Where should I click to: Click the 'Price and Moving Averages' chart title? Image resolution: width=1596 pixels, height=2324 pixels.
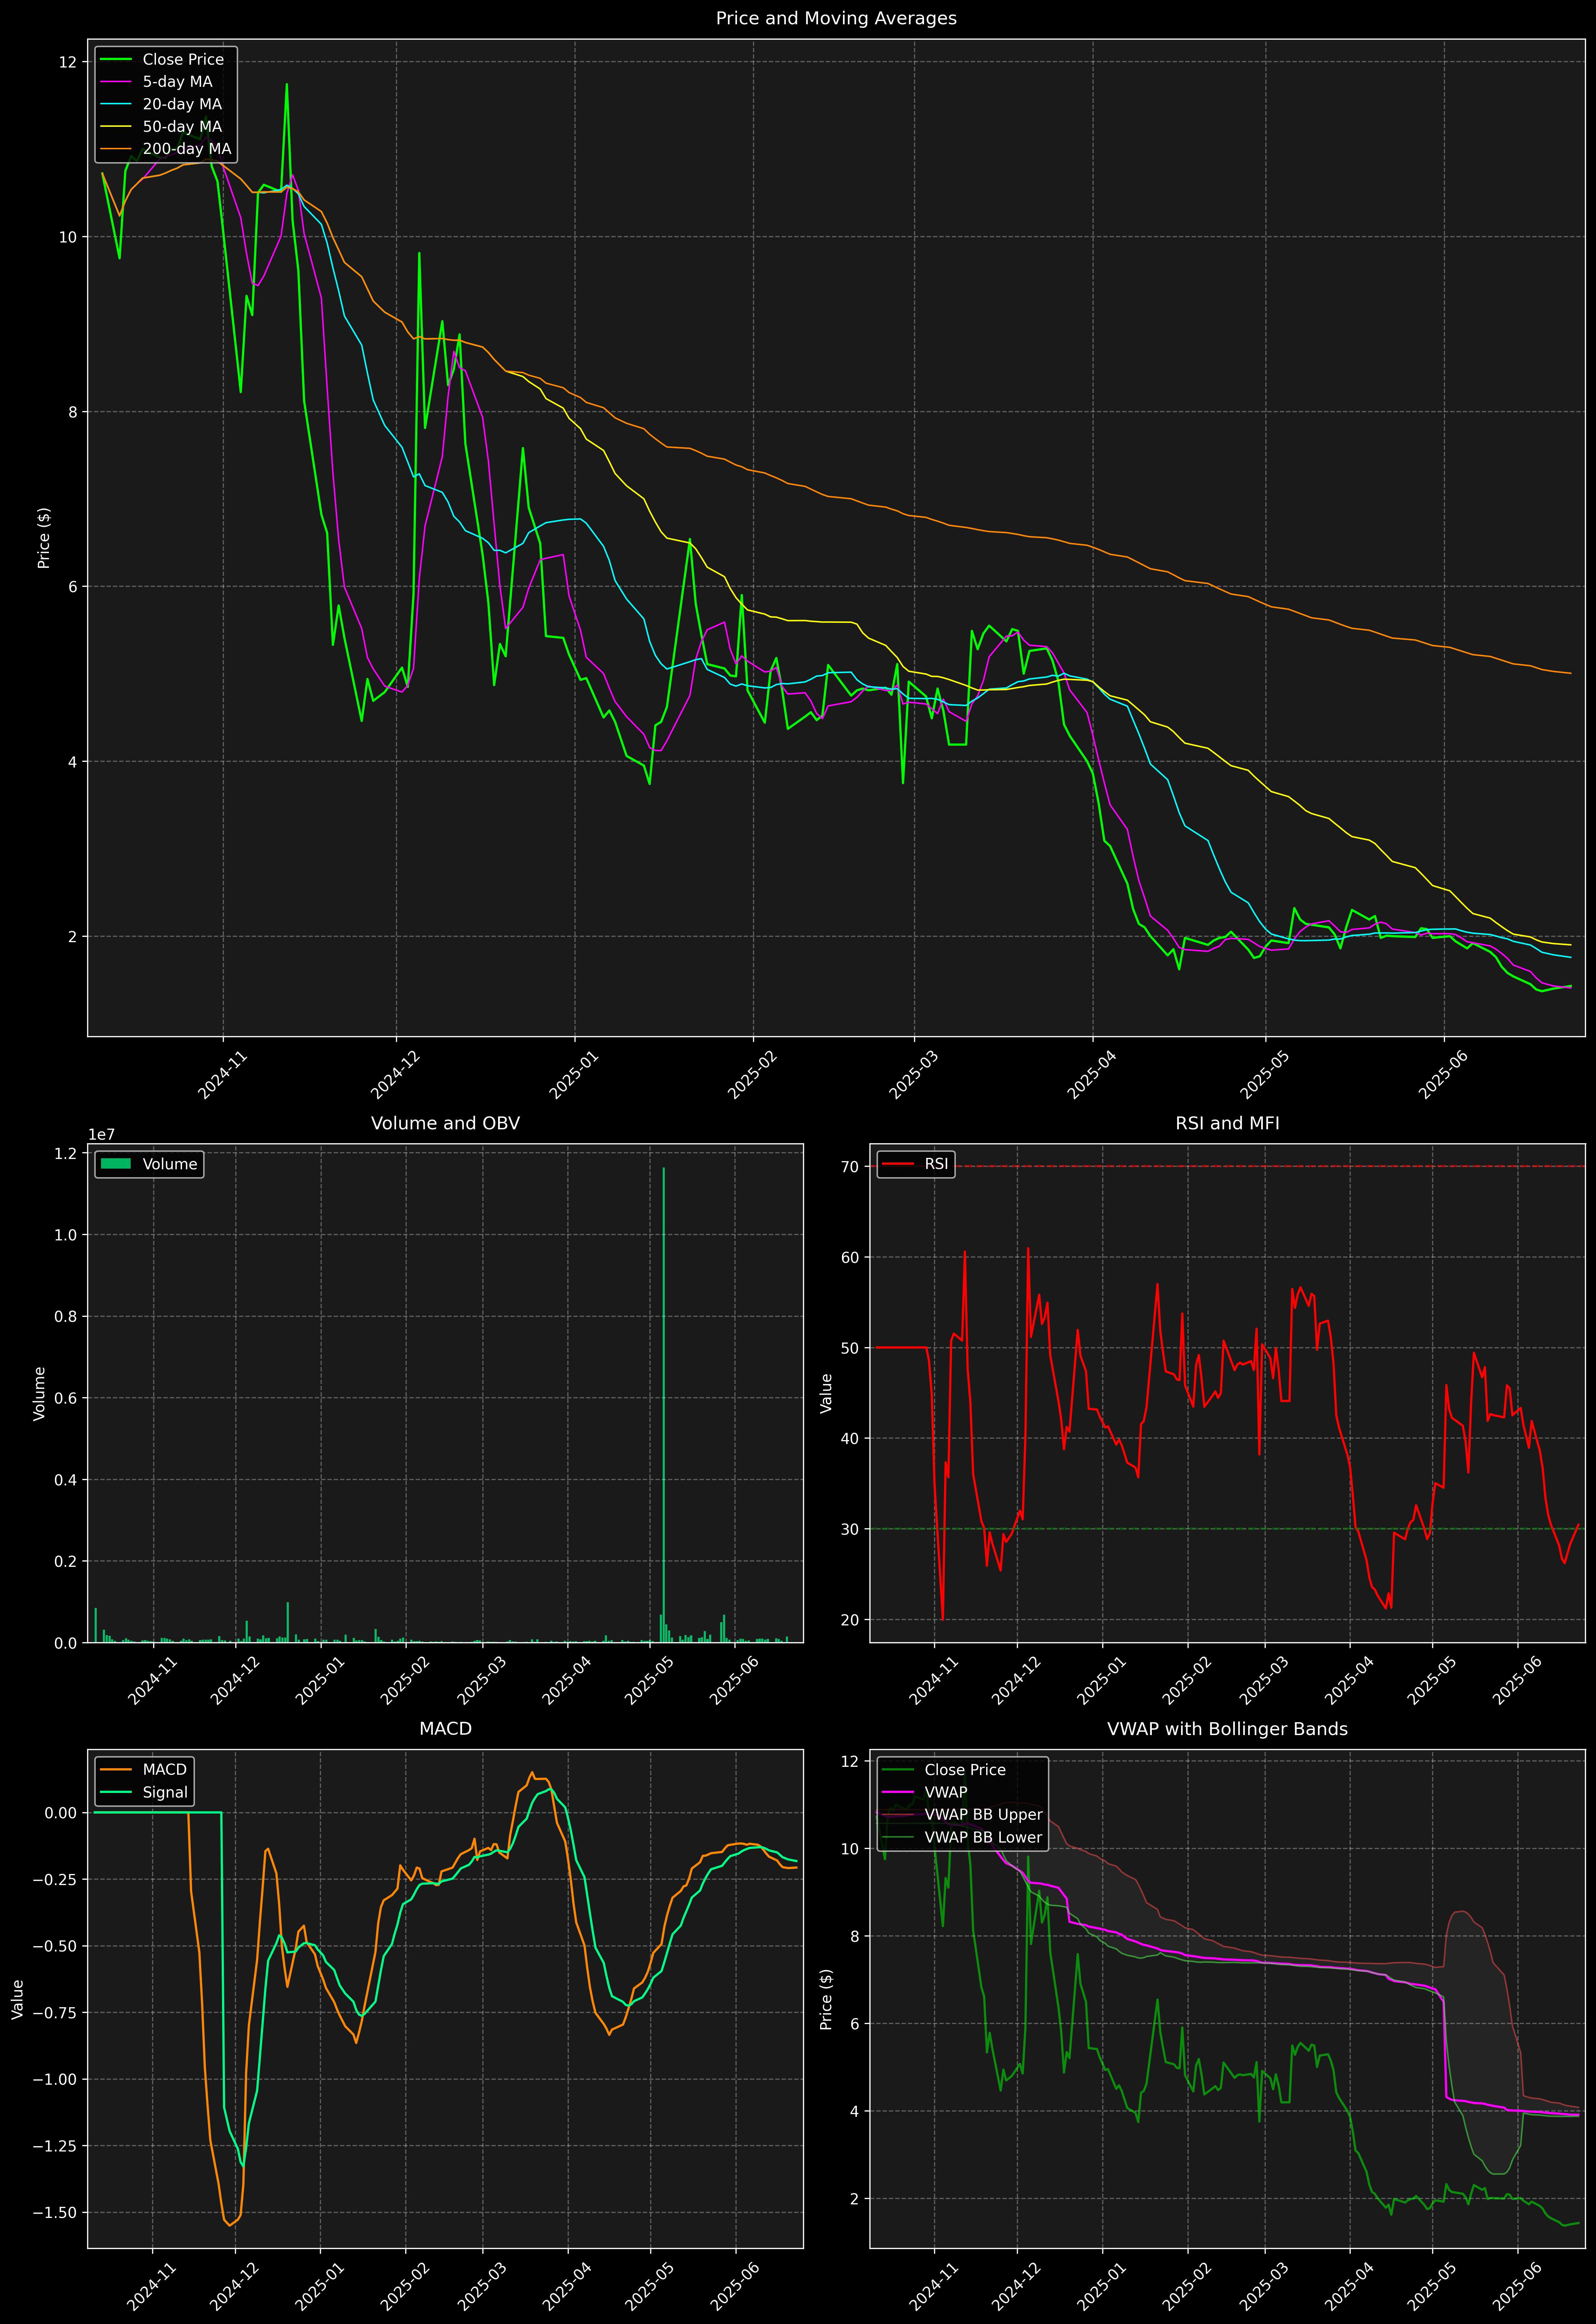click(836, 18)
